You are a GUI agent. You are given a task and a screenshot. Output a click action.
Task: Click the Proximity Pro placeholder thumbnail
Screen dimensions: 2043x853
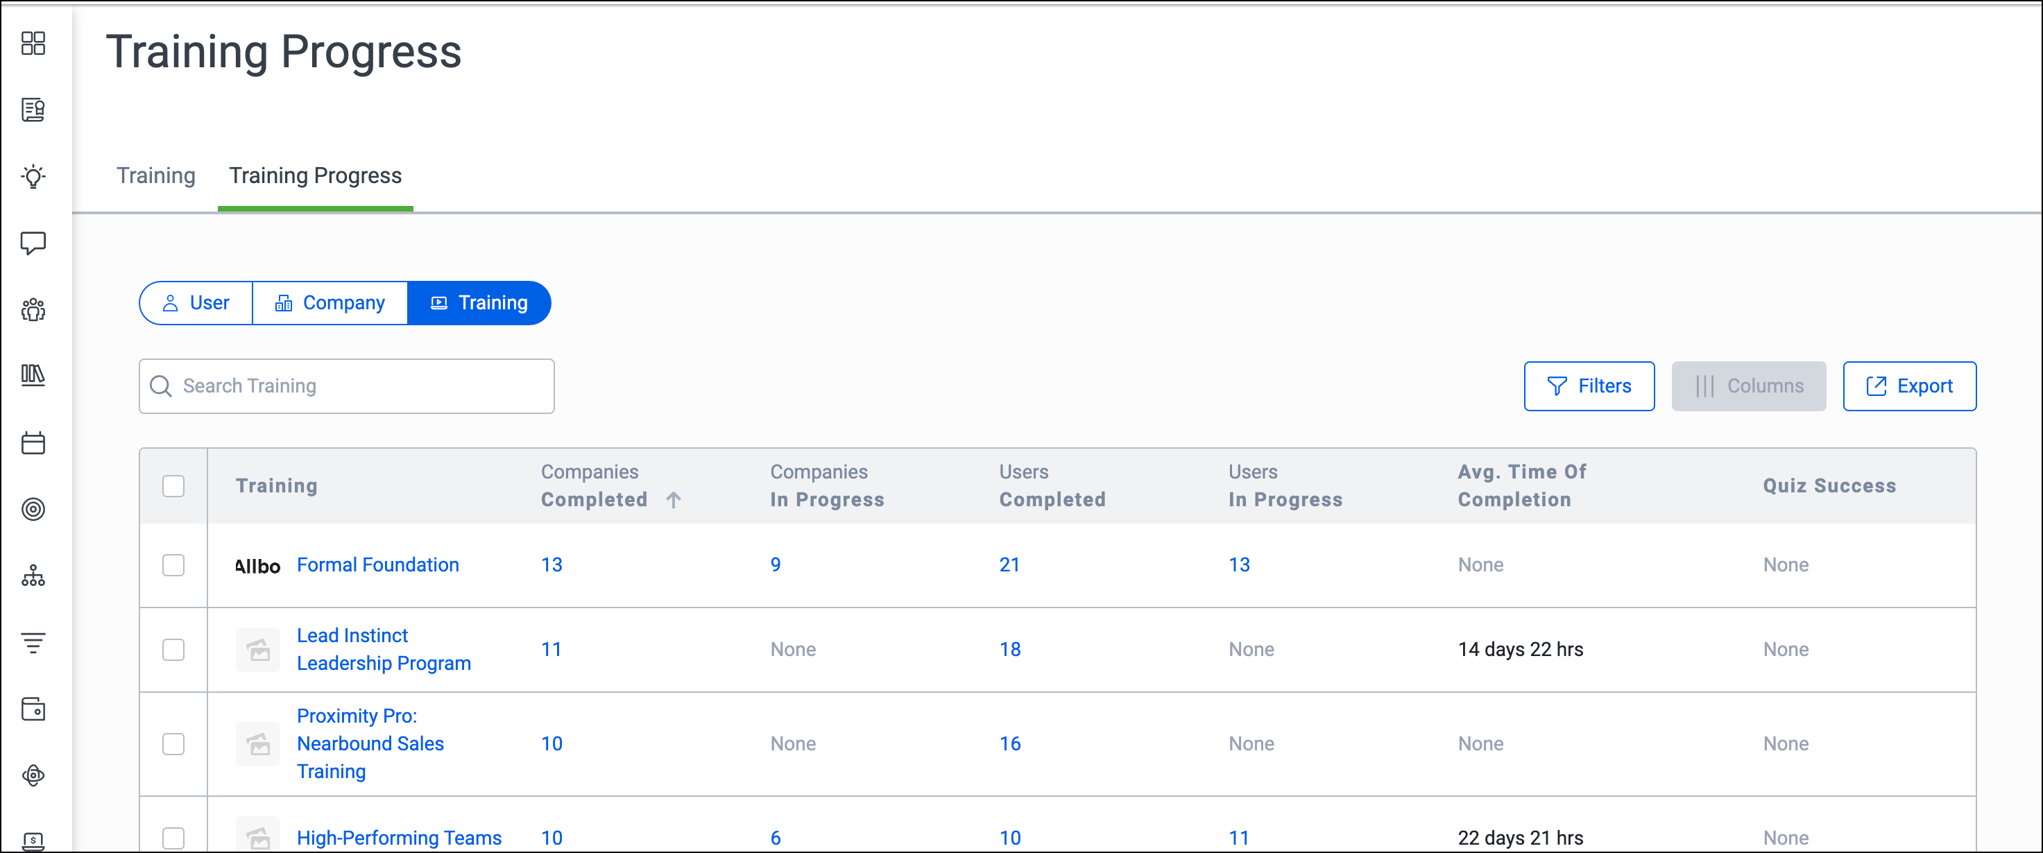pyautogui.click(x=258, y=743)
